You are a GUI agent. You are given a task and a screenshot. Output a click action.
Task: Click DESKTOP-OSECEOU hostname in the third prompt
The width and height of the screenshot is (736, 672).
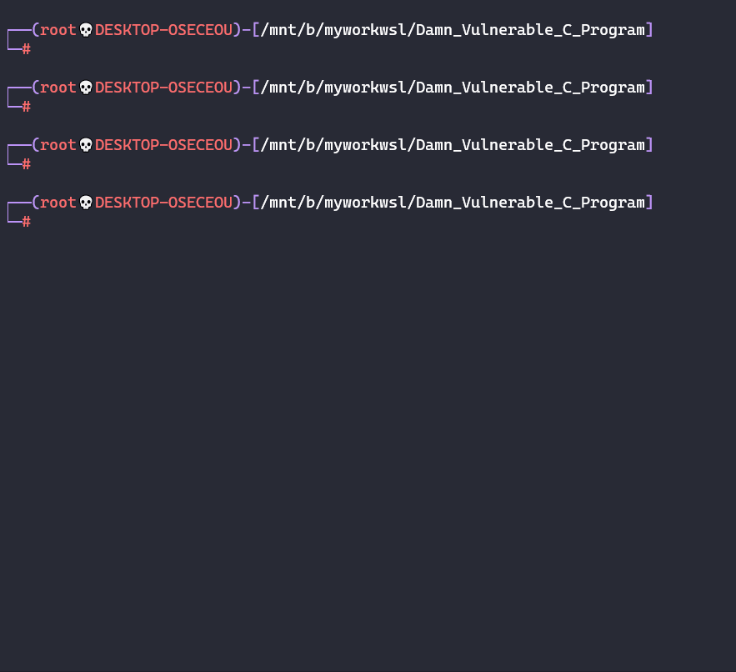(163, 145)
